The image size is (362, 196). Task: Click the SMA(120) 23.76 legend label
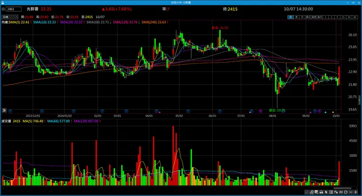coord(125,22)
